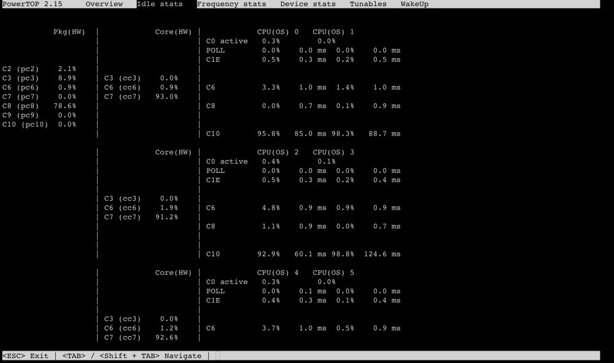The width and height of the screenshot is (614, 363).
Task: Click the 92.6% C7 (cc7) core value
Action: pos(166,338)
